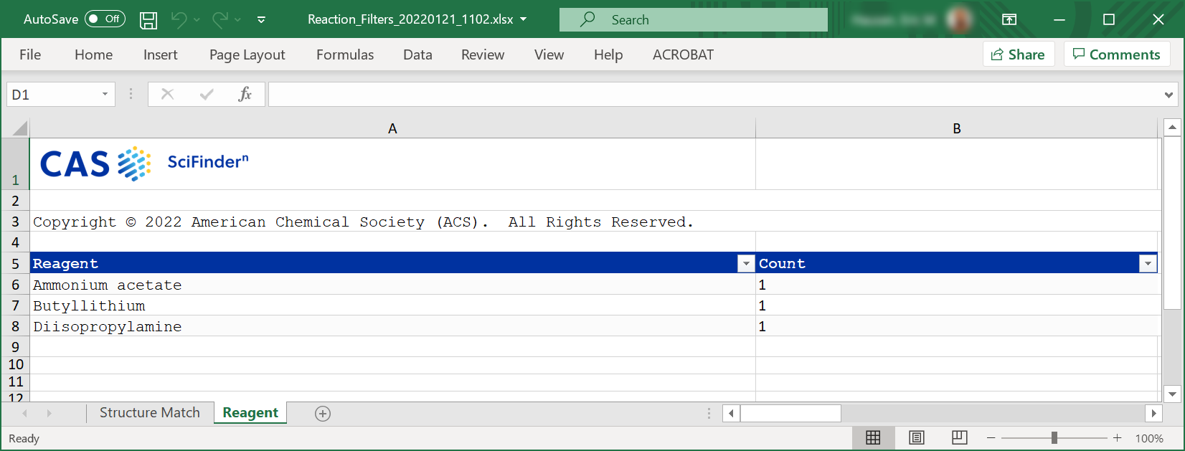Viewport: 1185px width, 451px height.
Task: Switch to Page Layout view icon
Action: [916, 437]
